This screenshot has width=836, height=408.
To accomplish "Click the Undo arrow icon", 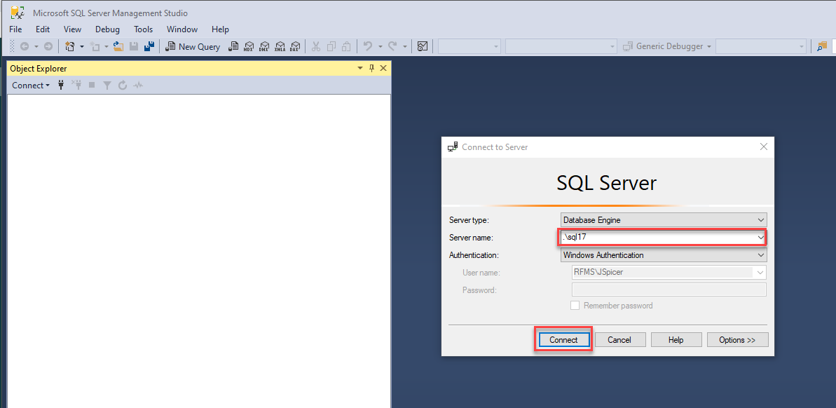I will click(367, 46).
